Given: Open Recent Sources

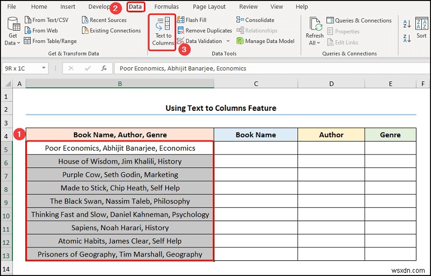Looking at the screenshot, I should 104,20.
